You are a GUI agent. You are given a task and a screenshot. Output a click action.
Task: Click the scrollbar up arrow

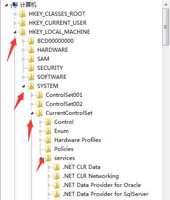click(166, 5)
